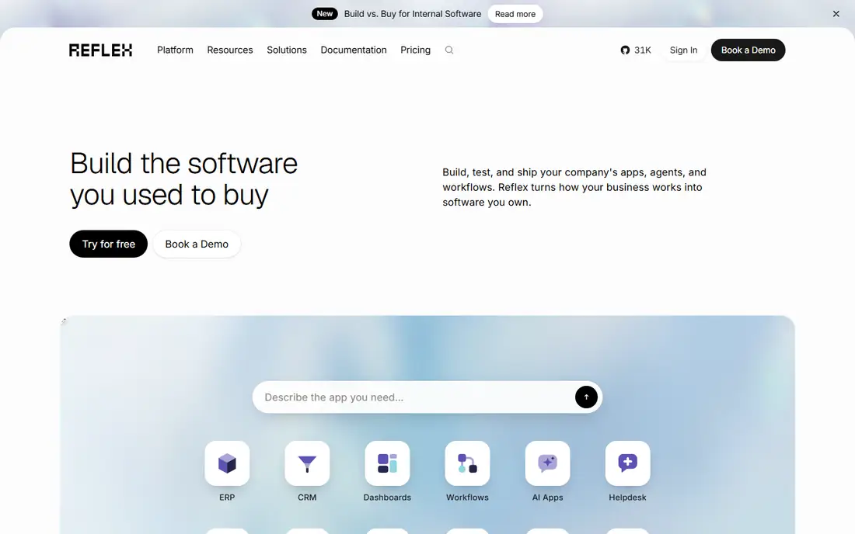
Task: Click the Reflex logo
Action: (x=100, y=50)
